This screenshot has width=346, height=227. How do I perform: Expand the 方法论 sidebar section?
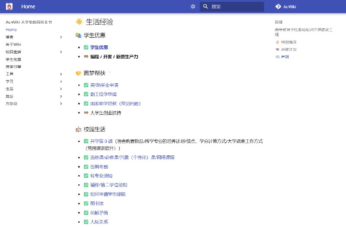(x=61, y=104)
